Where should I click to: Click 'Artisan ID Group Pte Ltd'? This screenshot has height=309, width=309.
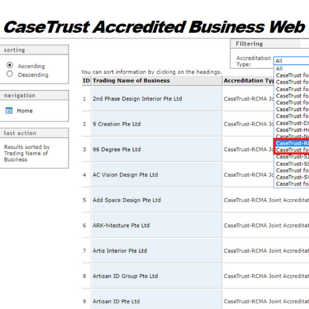(x=125, y=276)
